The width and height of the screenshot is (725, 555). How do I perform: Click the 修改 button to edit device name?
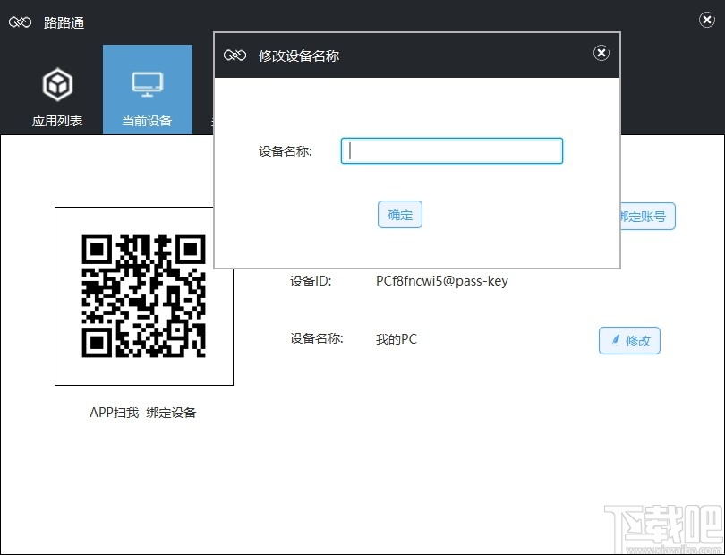point(629,340)
